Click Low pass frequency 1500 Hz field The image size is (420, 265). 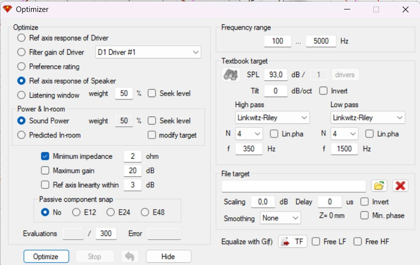(x=344, y=148)
